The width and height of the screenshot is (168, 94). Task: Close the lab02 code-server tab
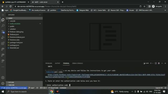(x=58, y=2)
